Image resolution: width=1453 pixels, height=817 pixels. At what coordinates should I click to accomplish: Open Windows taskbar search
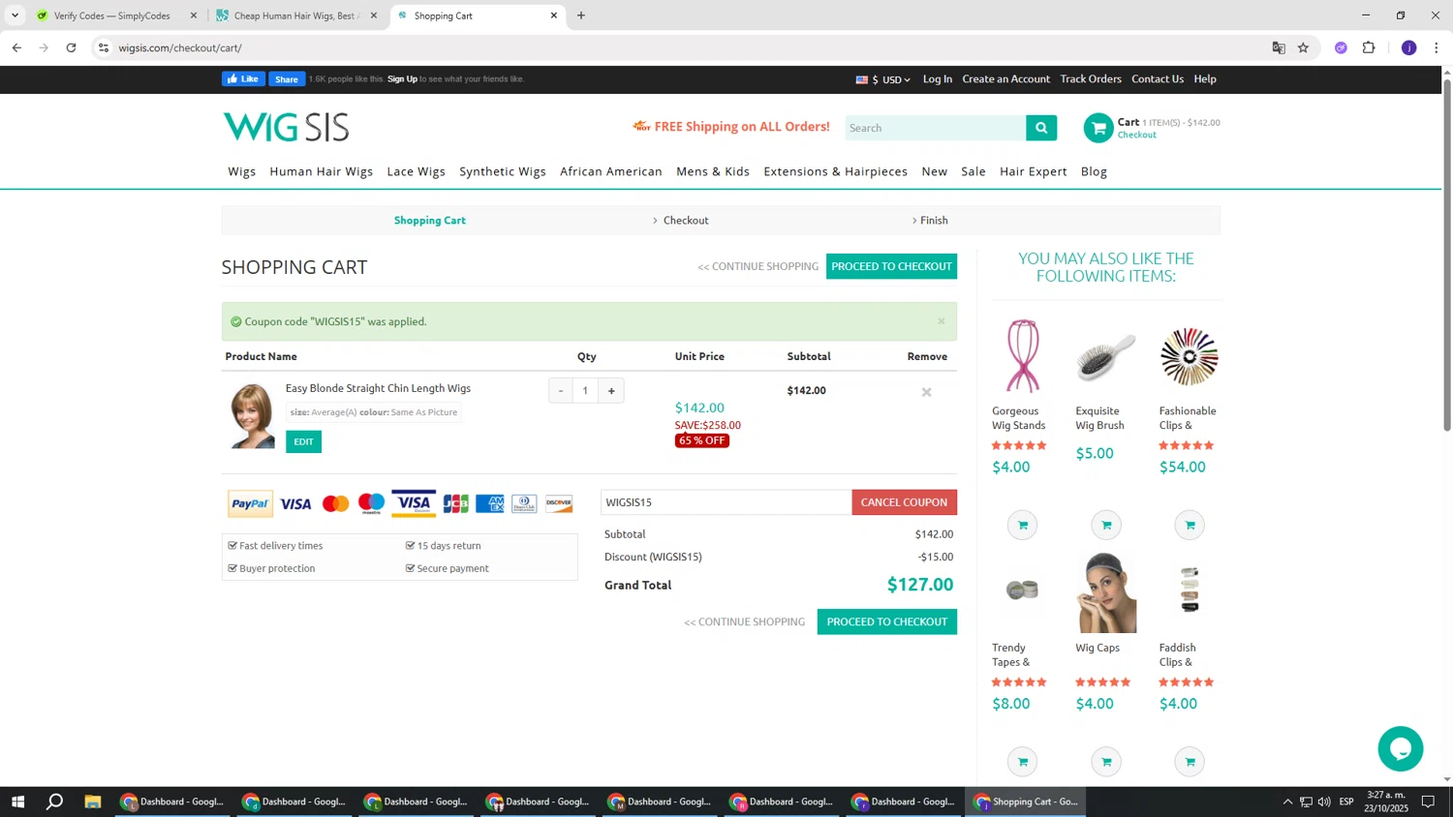point(55,802)
